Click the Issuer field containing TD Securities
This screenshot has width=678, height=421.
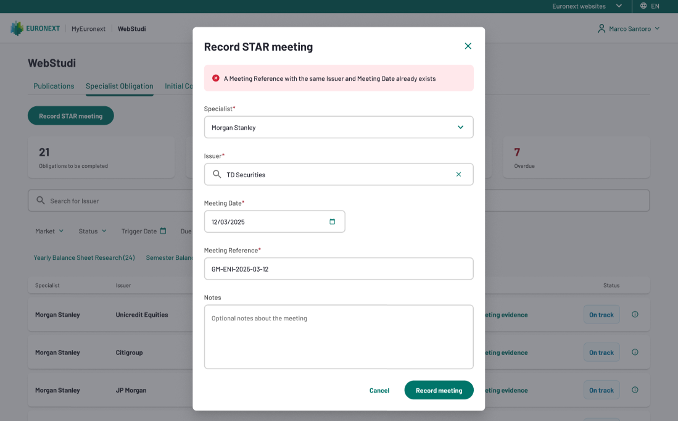click(339, 174)
